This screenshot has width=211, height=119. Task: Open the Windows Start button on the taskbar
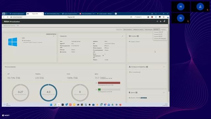click(51, 105)
